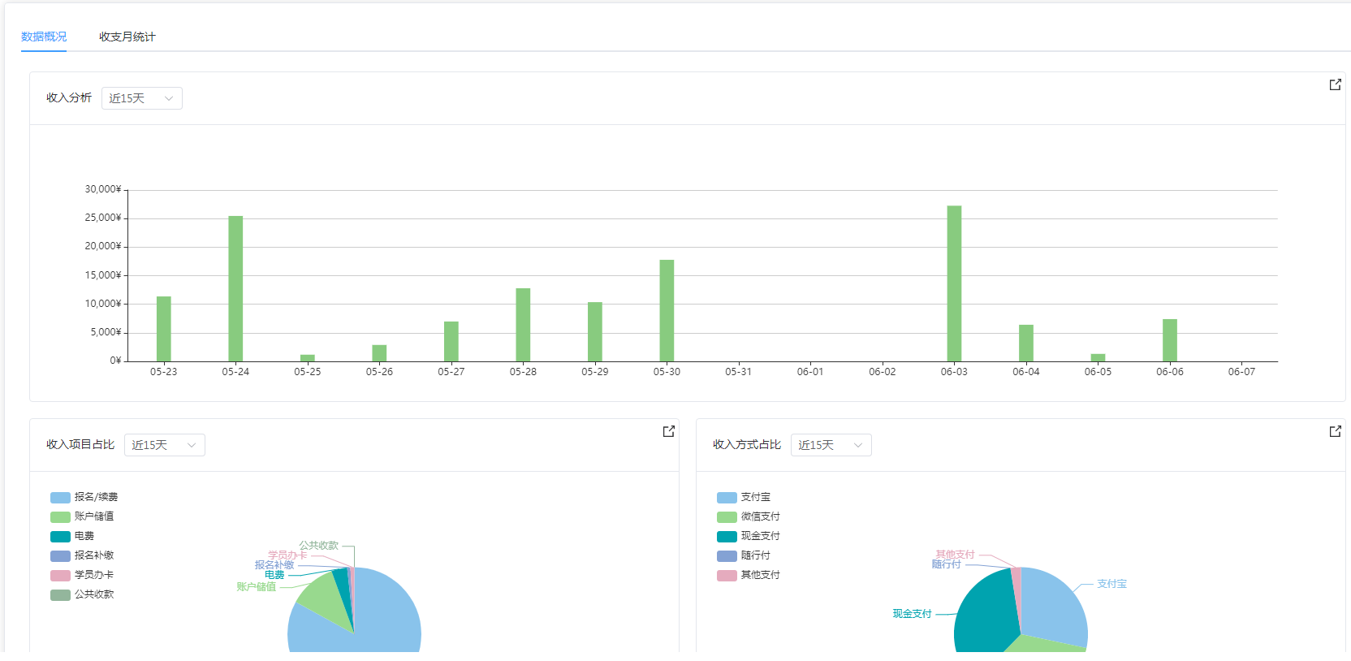Viewport: 1351px width, 661px height.
Task: Click the 收入项目占比 panel title
Action: pos(80,444)
